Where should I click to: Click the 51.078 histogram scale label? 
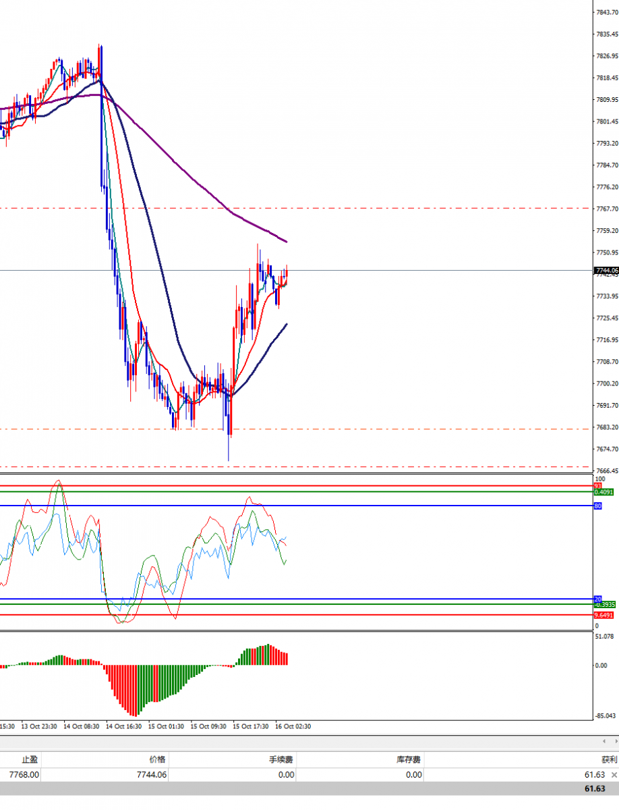[x=606, y=637]
